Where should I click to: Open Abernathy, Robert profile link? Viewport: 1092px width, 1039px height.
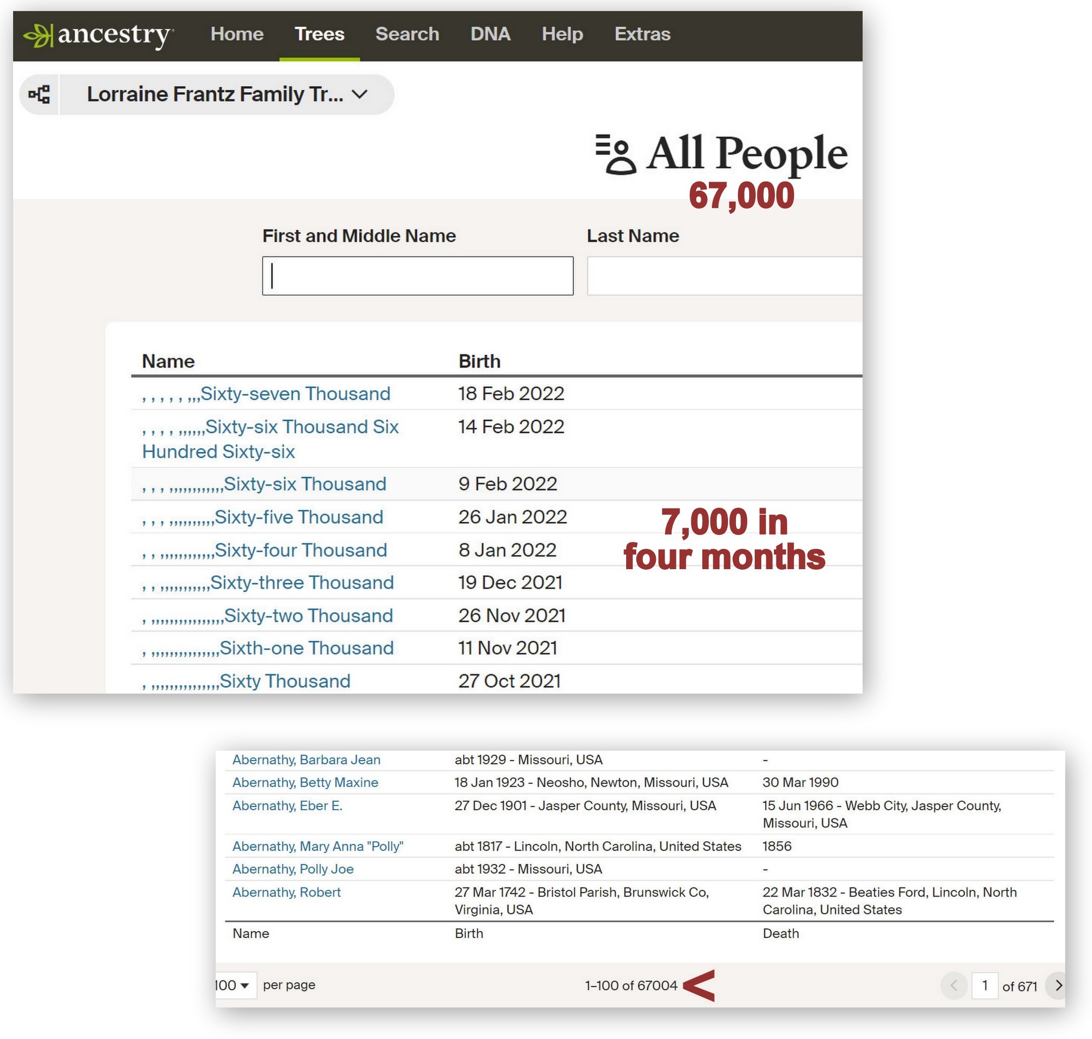286,892
